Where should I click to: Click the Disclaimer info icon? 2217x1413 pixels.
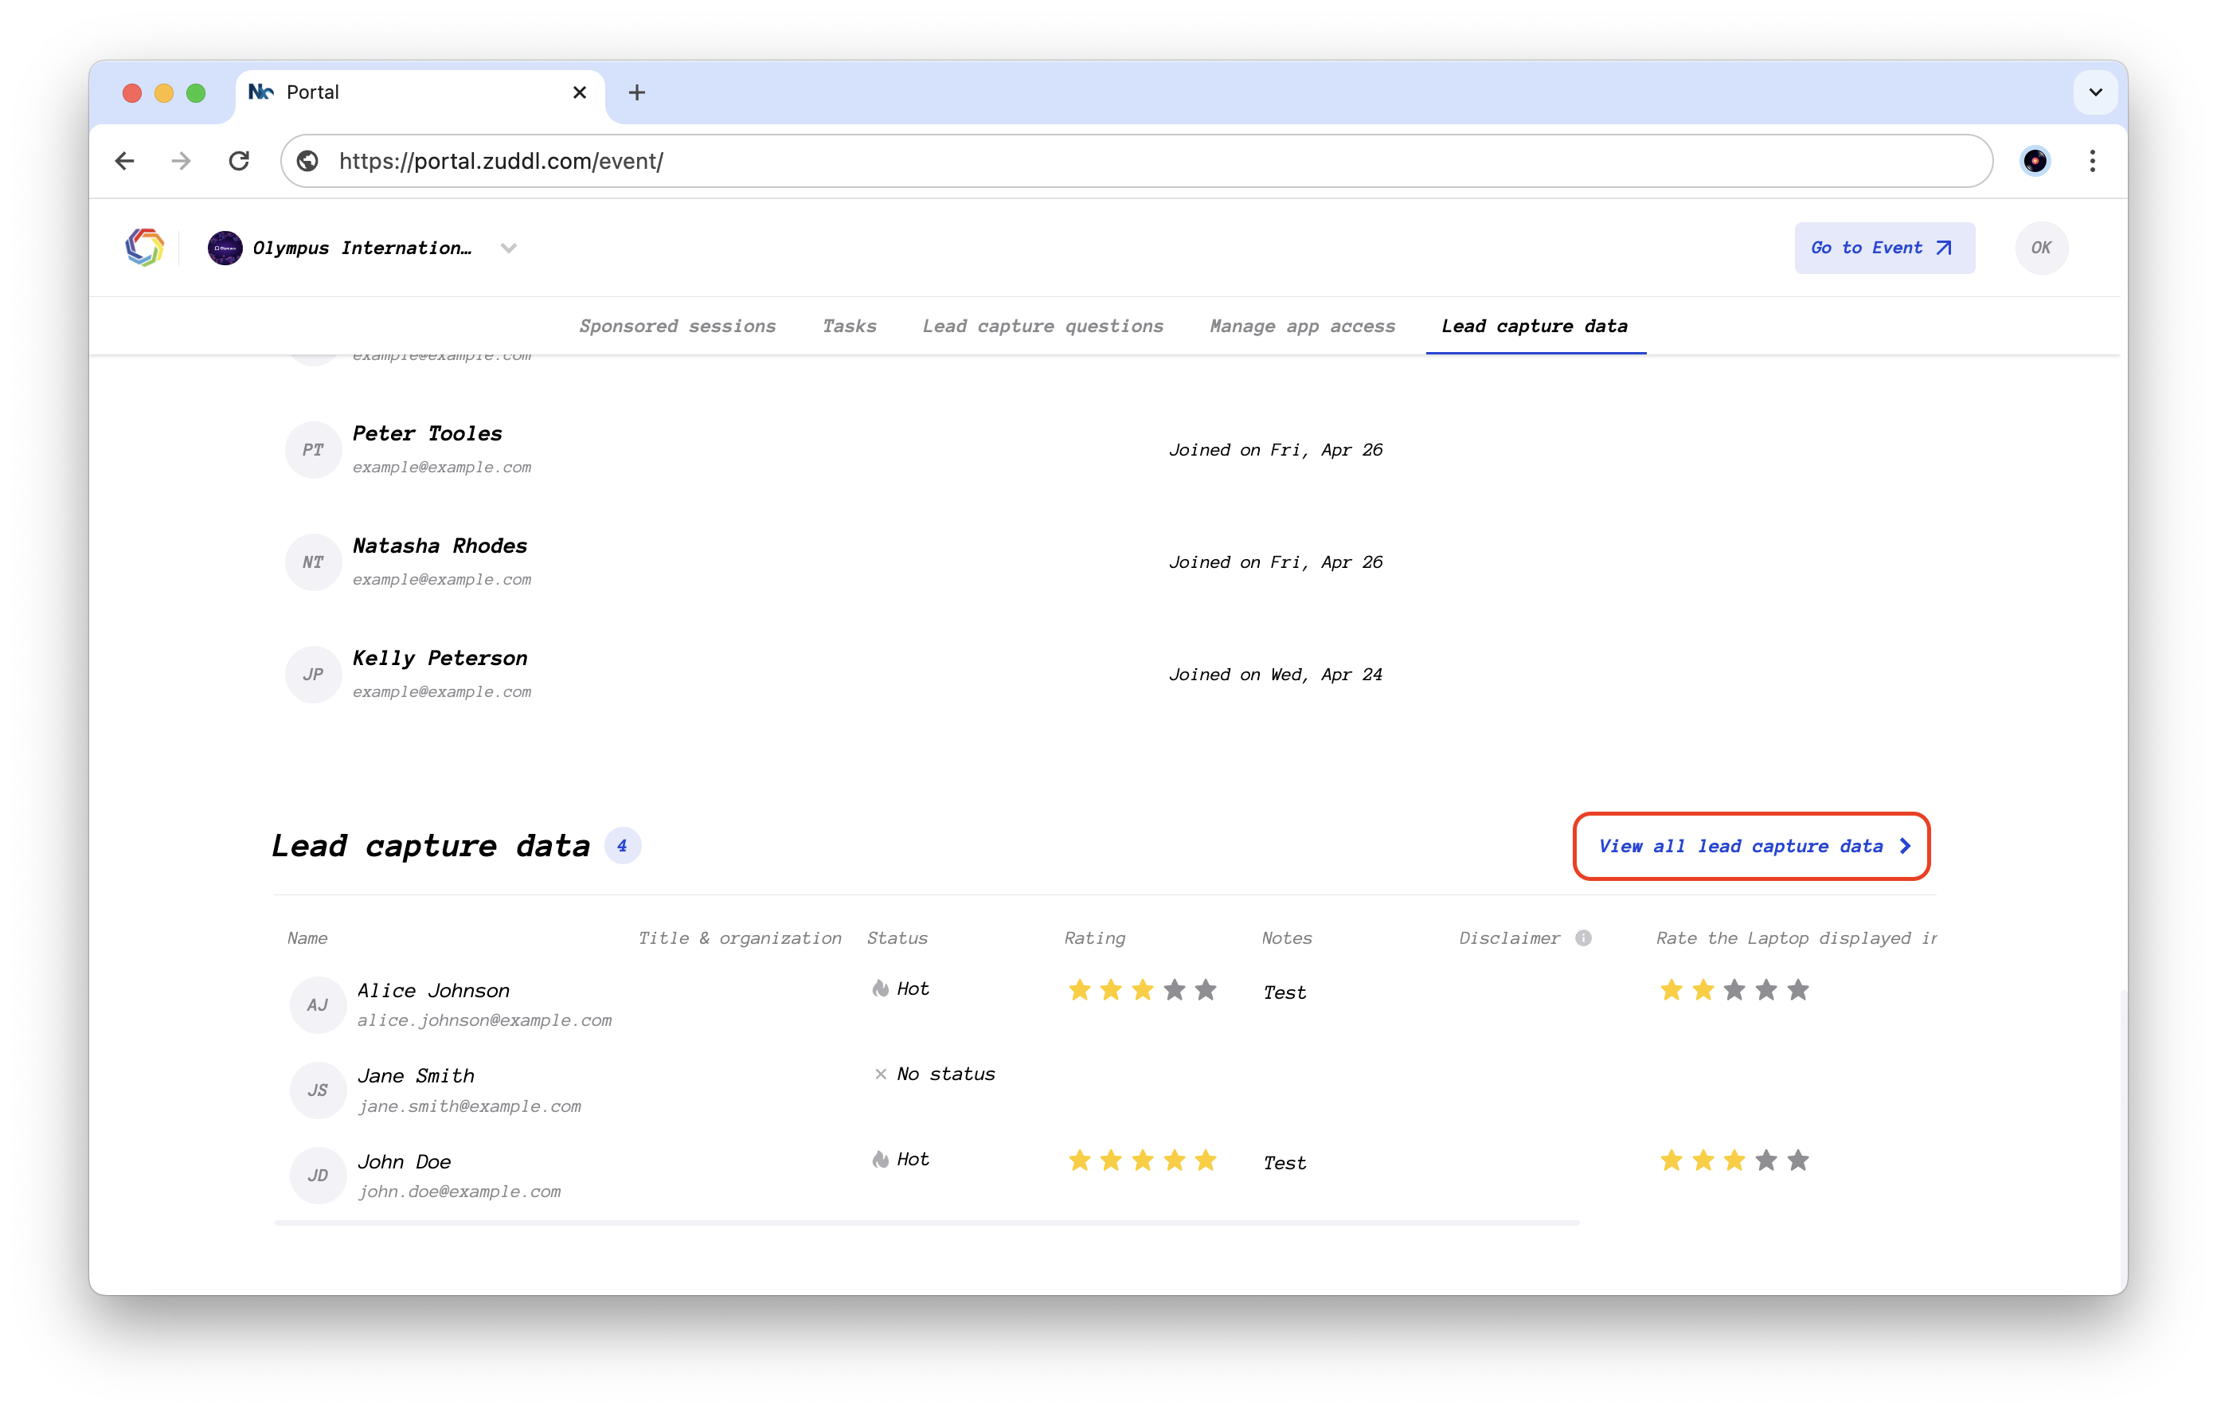pos(1582,937)
